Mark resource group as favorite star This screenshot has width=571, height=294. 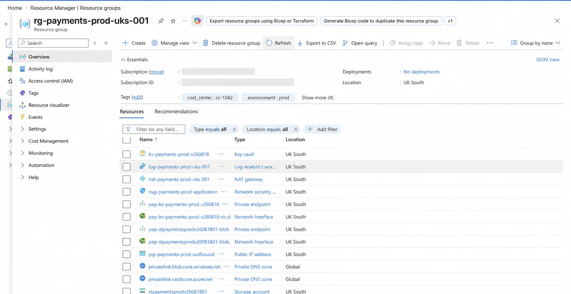click(x=173, y=21)
